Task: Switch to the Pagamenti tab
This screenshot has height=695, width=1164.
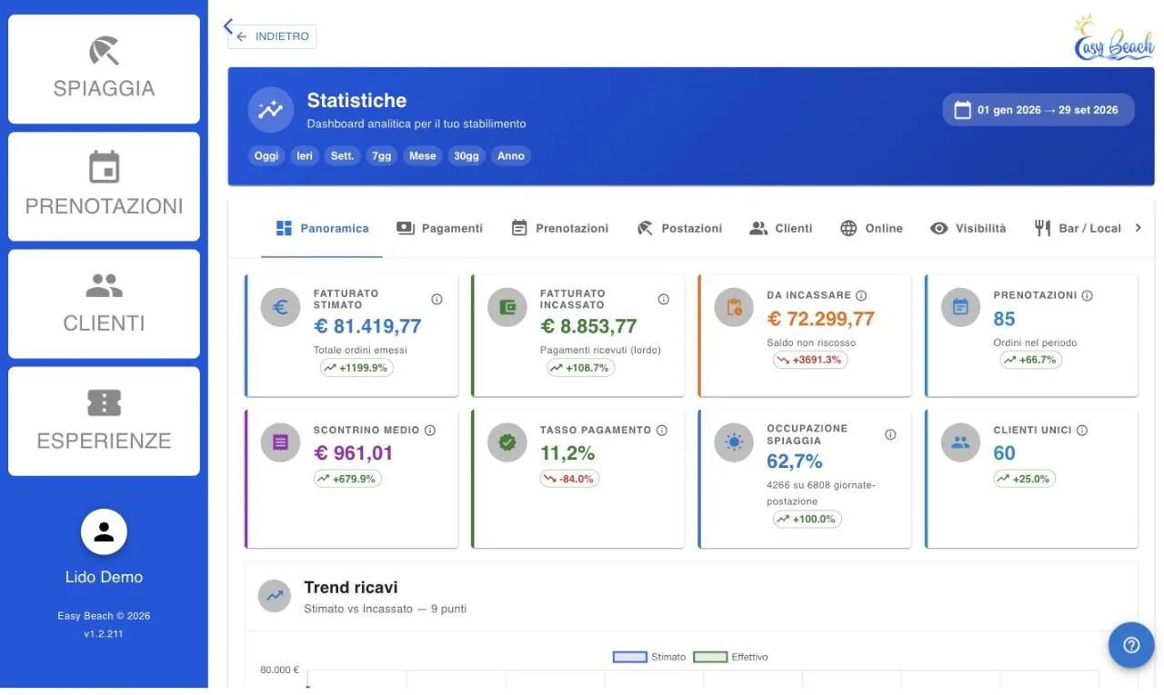Action: (440, 229)
